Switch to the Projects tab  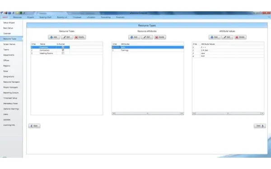point(30,17)
